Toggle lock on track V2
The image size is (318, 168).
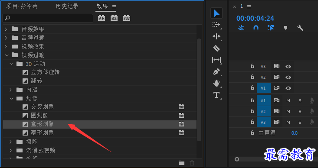point(252,77)
